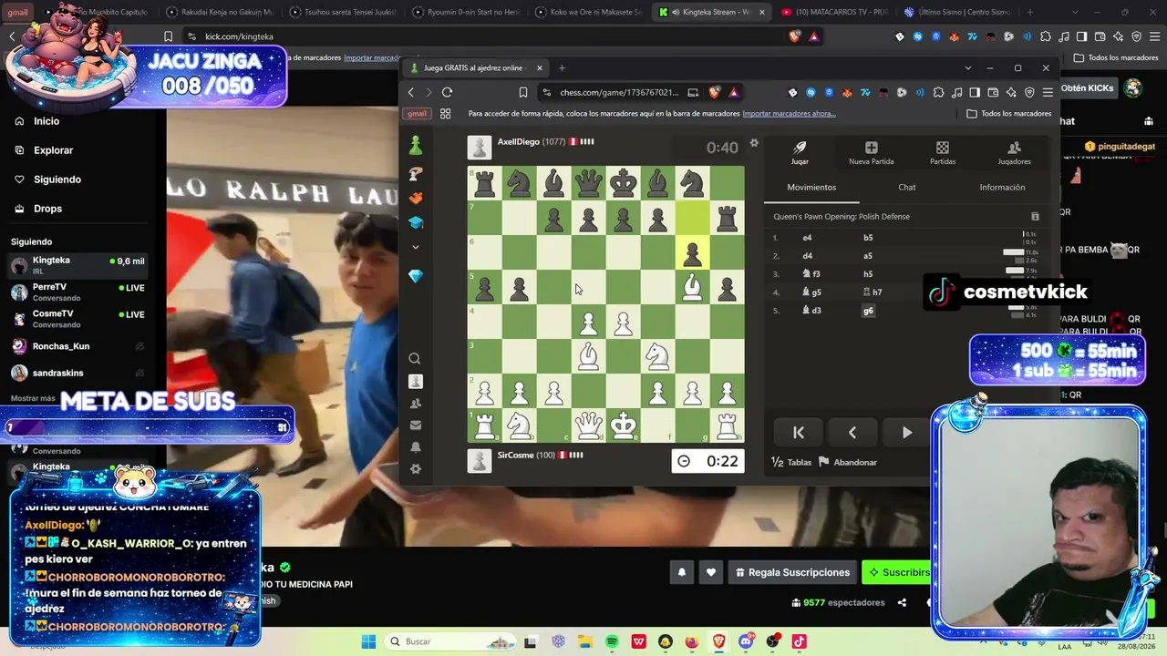Open tab list chevron in chess browser window
The width and height of the screenshot is (1167, 656).
967,68
